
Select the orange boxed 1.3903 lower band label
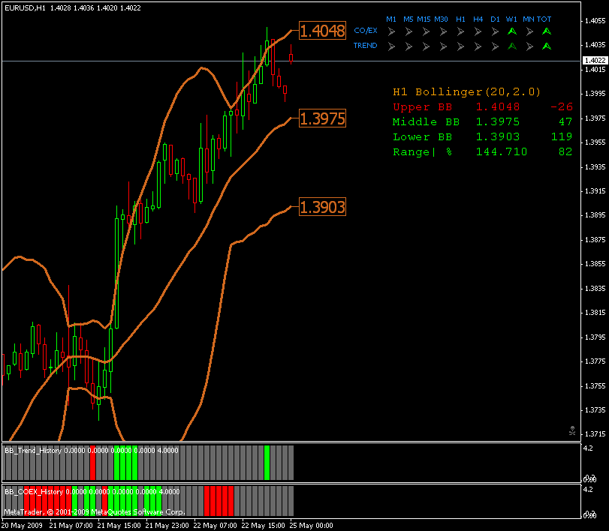coord(322,207)
